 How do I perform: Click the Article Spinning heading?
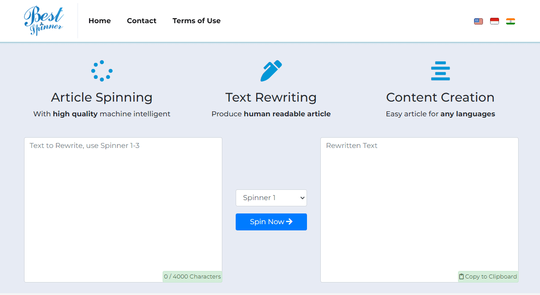[102, 97]
